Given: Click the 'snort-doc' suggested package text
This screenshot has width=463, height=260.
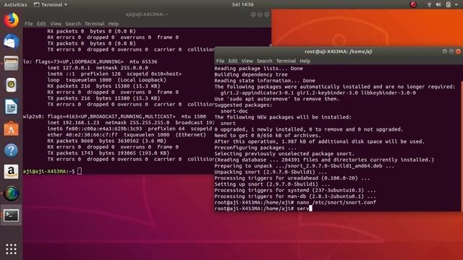Looking at the screenshot, I should point(234,111).
